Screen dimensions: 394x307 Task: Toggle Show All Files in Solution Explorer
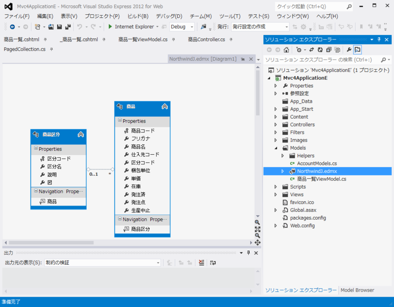pos(337,50)
